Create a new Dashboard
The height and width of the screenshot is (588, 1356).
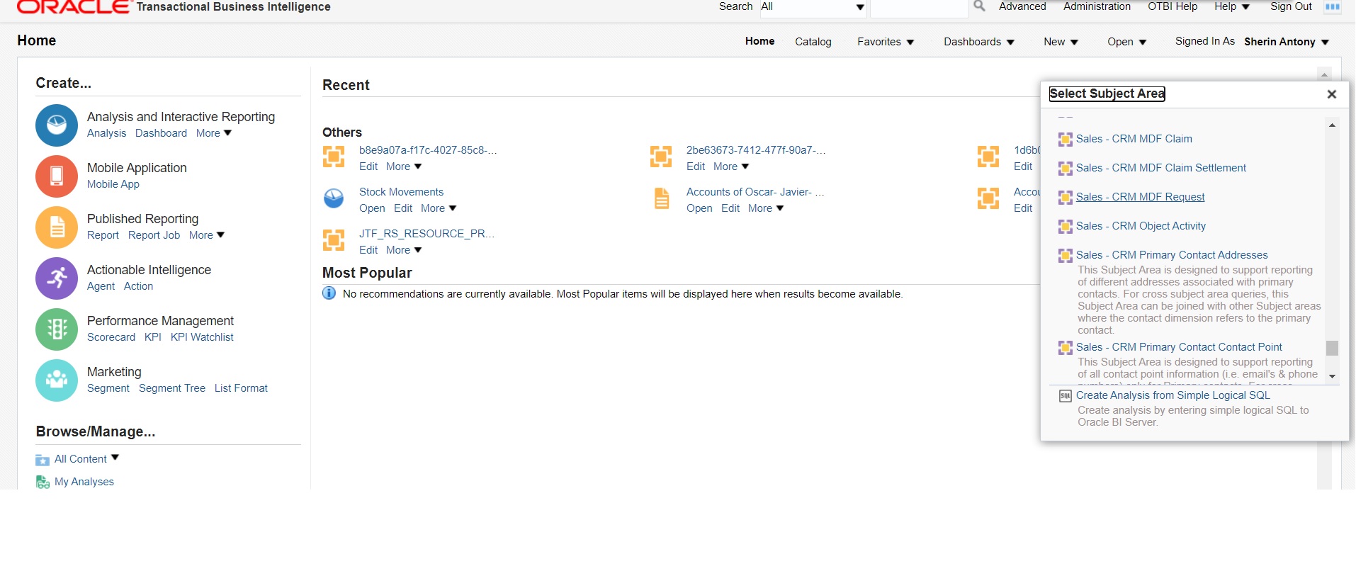161,133
